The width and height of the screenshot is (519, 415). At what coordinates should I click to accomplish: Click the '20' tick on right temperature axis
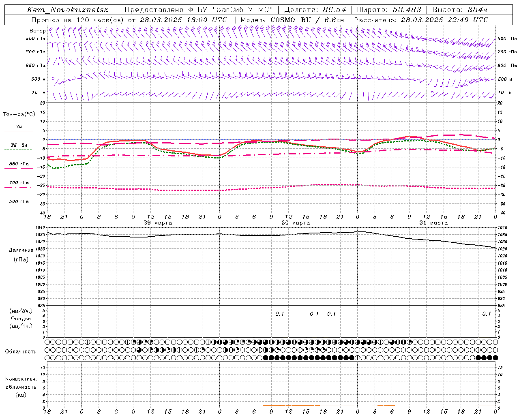tap(500, 103)
